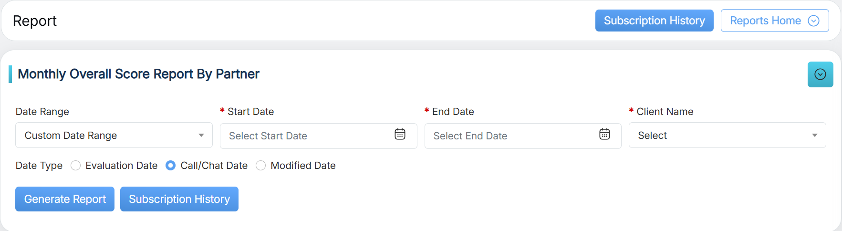Click Subscription History next to Generate Report

point(179,199)
